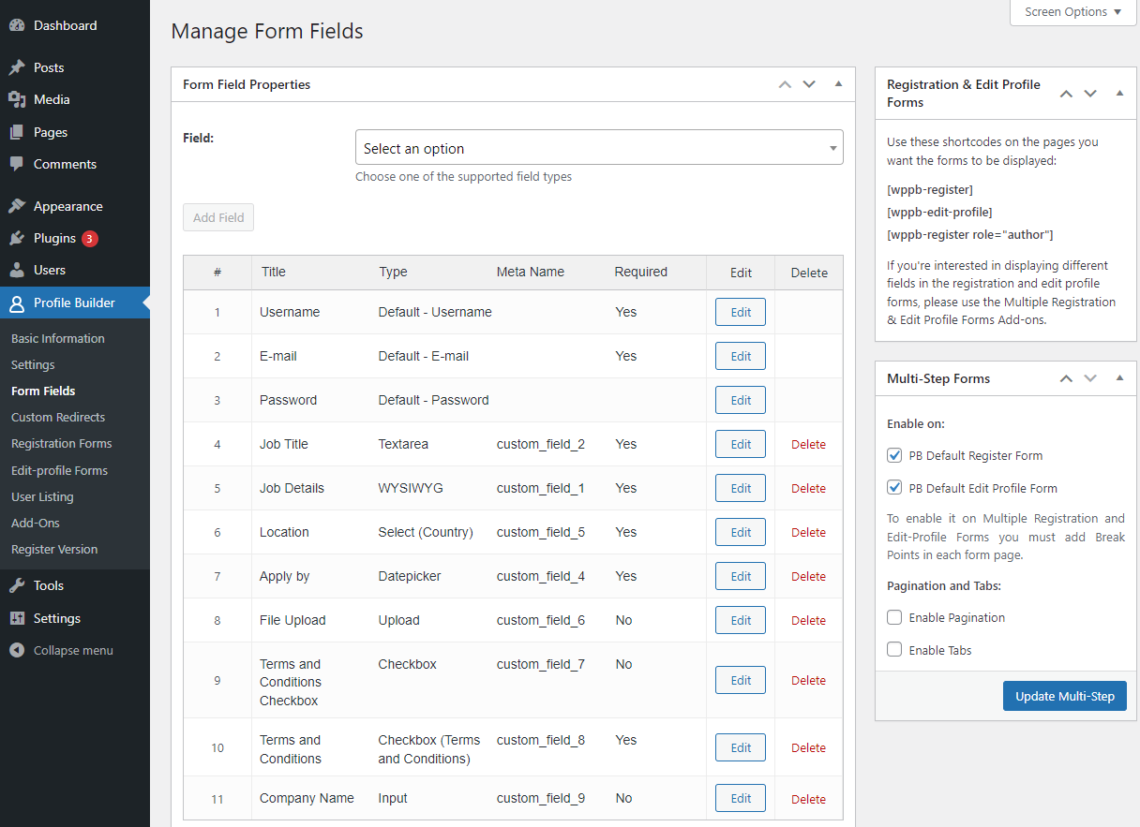
Task: Open Basic Information submenu item
Action: coord(58,338)
